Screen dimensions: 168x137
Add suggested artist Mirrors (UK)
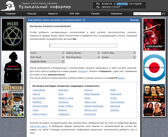pos(90,110)
